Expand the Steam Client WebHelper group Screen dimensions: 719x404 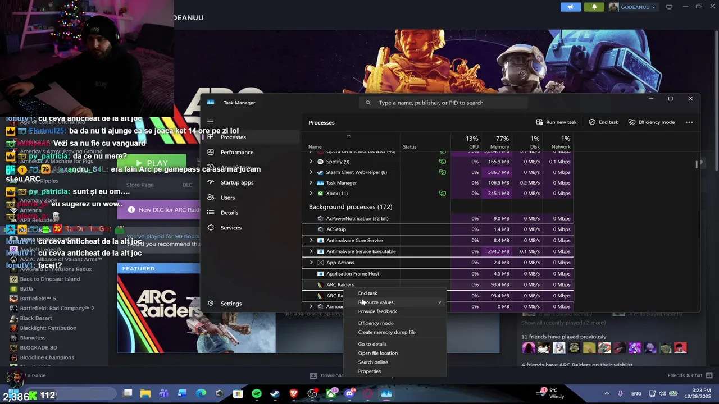[311, 172]
